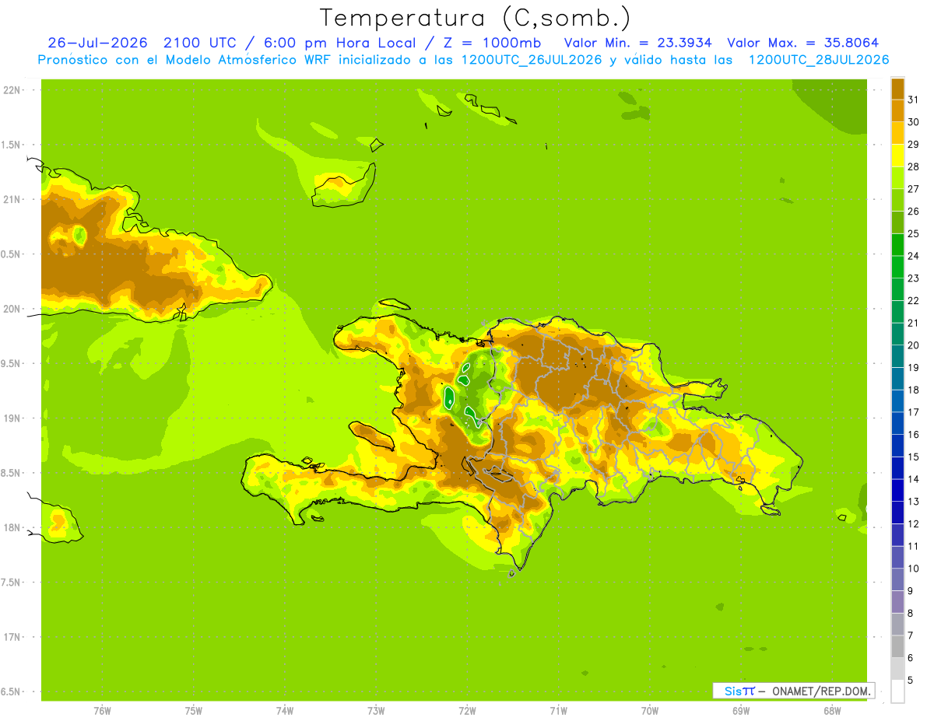This screenshot has height=721, width=934.
Task: Click the "Valor Min. = 23.3934" readout
Action: [637, 43]
